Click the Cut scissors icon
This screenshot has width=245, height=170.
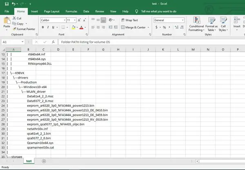coord(14,18)
